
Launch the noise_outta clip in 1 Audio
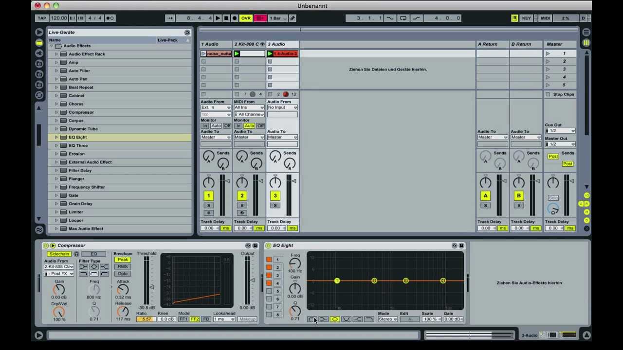pos(204,53)
